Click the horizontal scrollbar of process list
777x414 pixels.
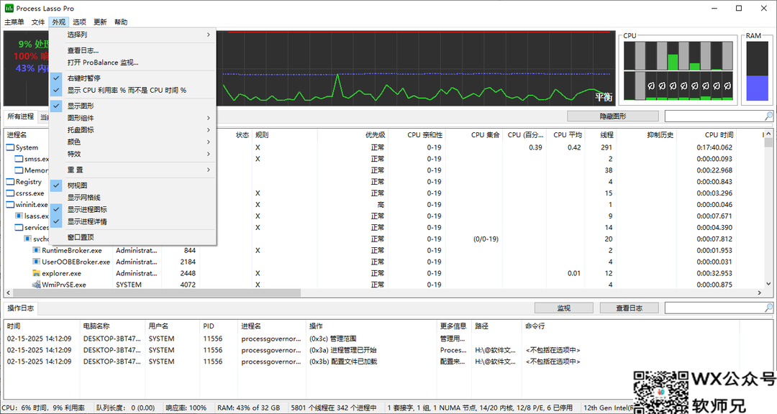[156, 293]
